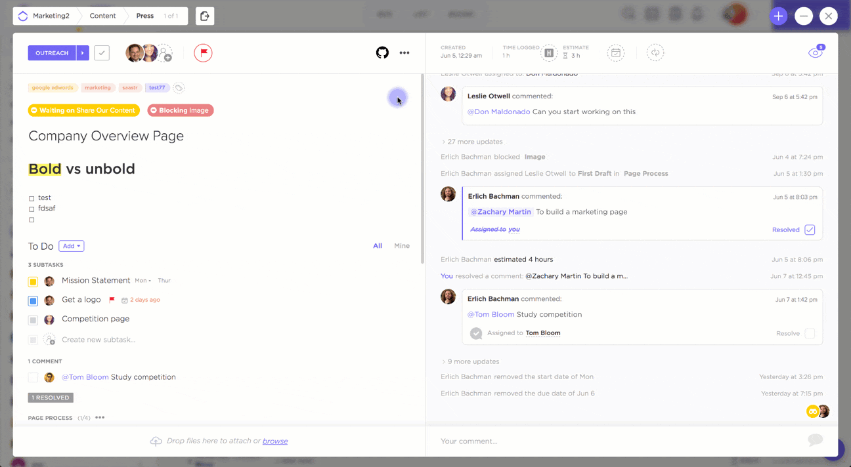Open the @Tom Bloom mention in To Do comment
The image size is (851, 467).
coord(85,377)
